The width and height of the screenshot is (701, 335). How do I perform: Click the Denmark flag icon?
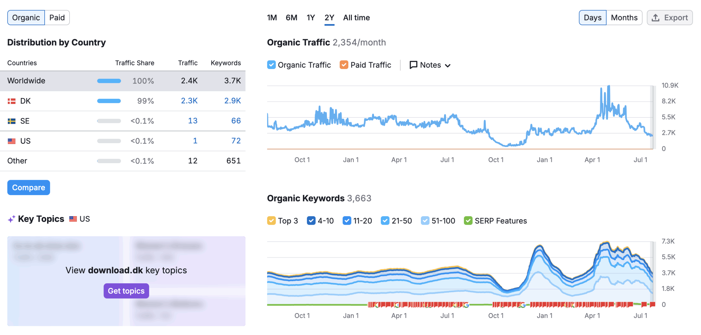coord(12,101)
